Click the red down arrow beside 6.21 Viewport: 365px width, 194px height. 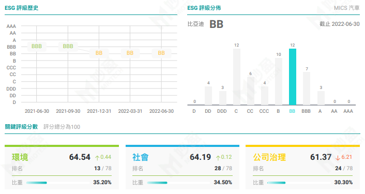click(338, 158)
